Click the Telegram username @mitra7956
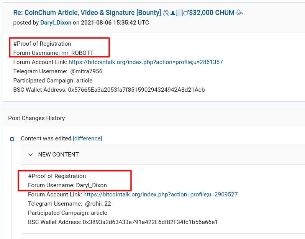 click(x=86, y=71)
